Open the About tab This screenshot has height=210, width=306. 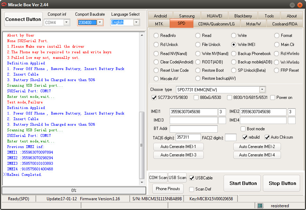click(x=291, y=16)
